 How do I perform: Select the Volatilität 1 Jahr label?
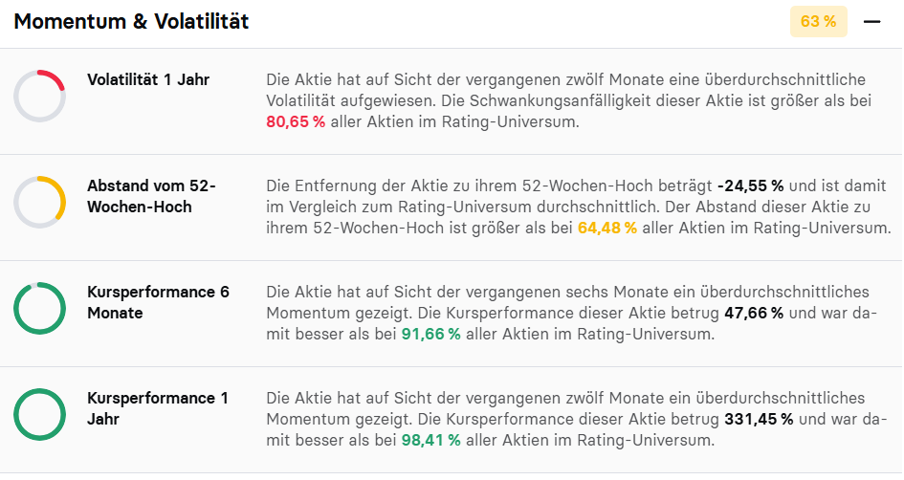point(148,79)
